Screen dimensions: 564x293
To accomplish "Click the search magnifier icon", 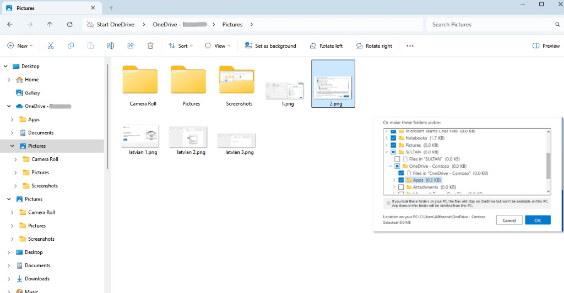I will [x=557, y=24].
